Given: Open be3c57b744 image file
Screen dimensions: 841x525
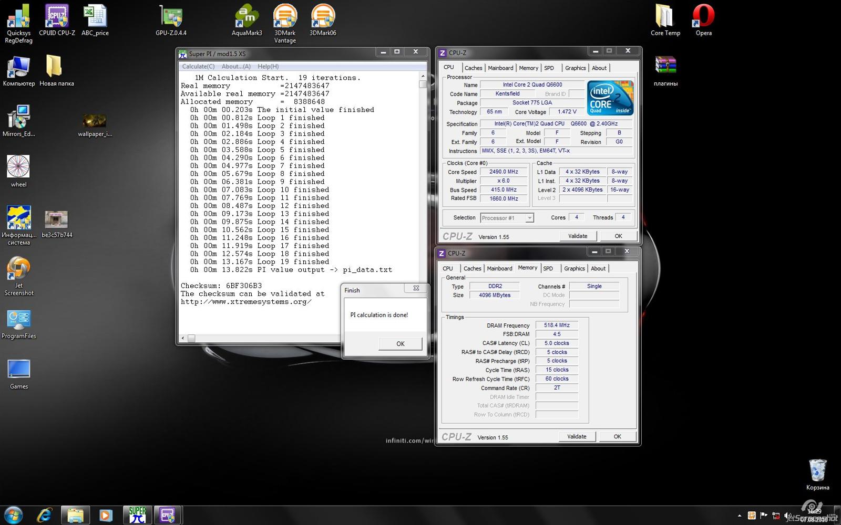Looking at the screenshot, I should tap(57, 224).
